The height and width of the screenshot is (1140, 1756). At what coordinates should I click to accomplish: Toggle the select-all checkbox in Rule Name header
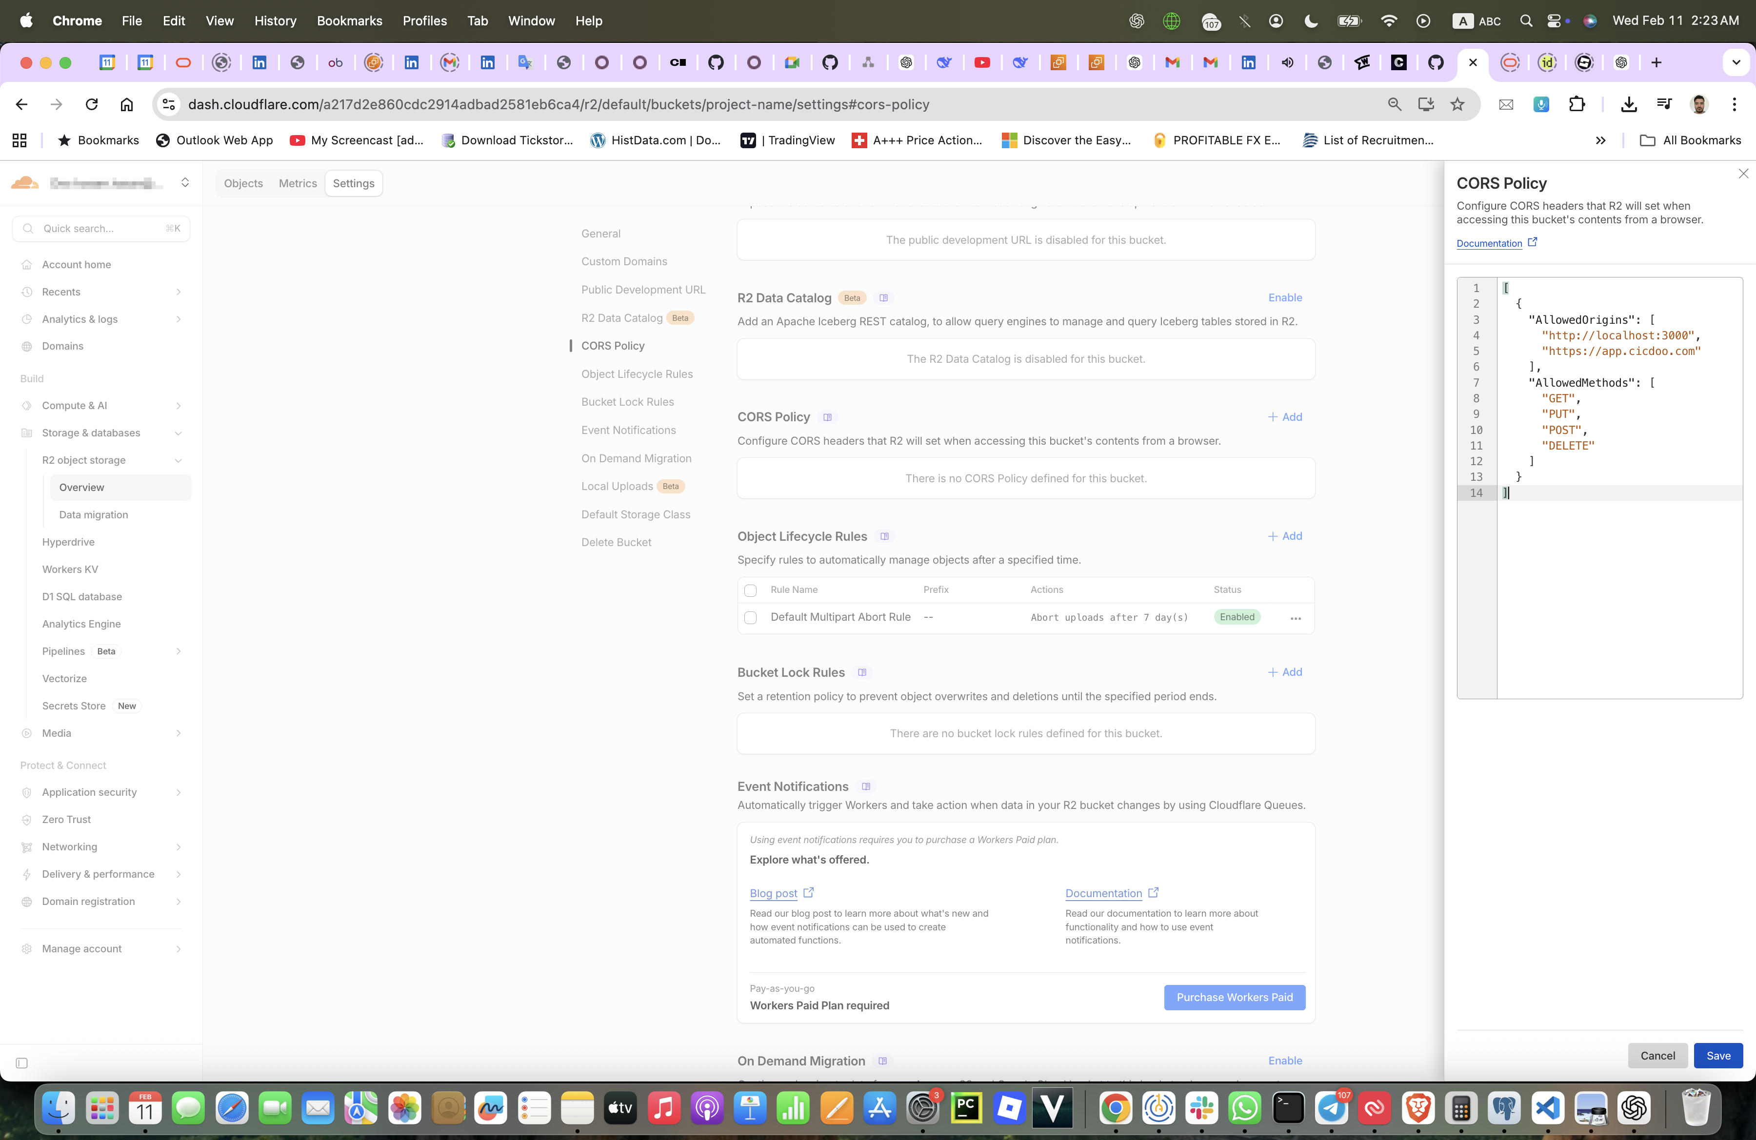750,590
